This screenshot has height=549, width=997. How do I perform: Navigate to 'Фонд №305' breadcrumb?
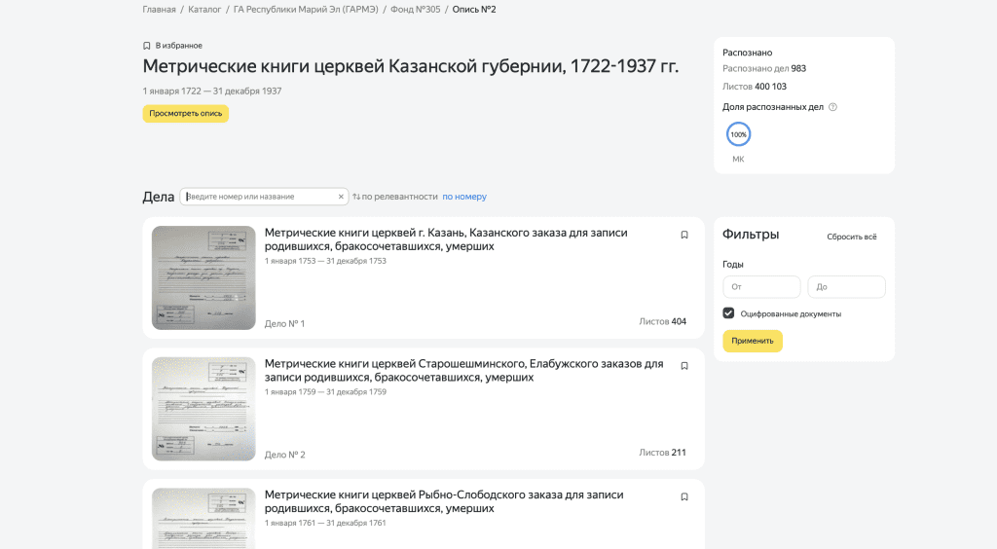[415, 10]
